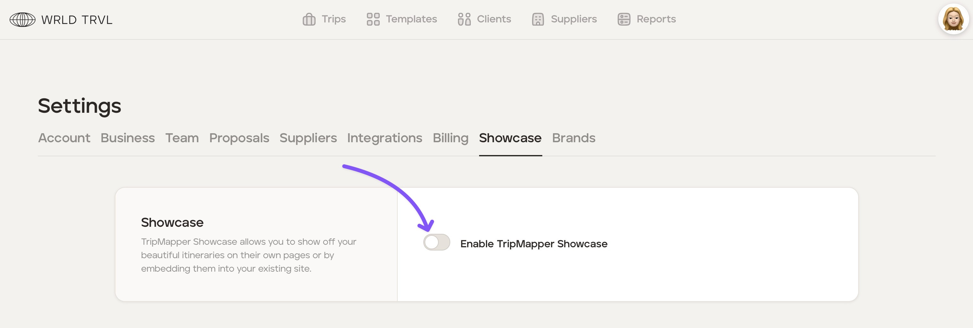Click the "Enable TripMapper Showcase" label text

click(533, 244)
